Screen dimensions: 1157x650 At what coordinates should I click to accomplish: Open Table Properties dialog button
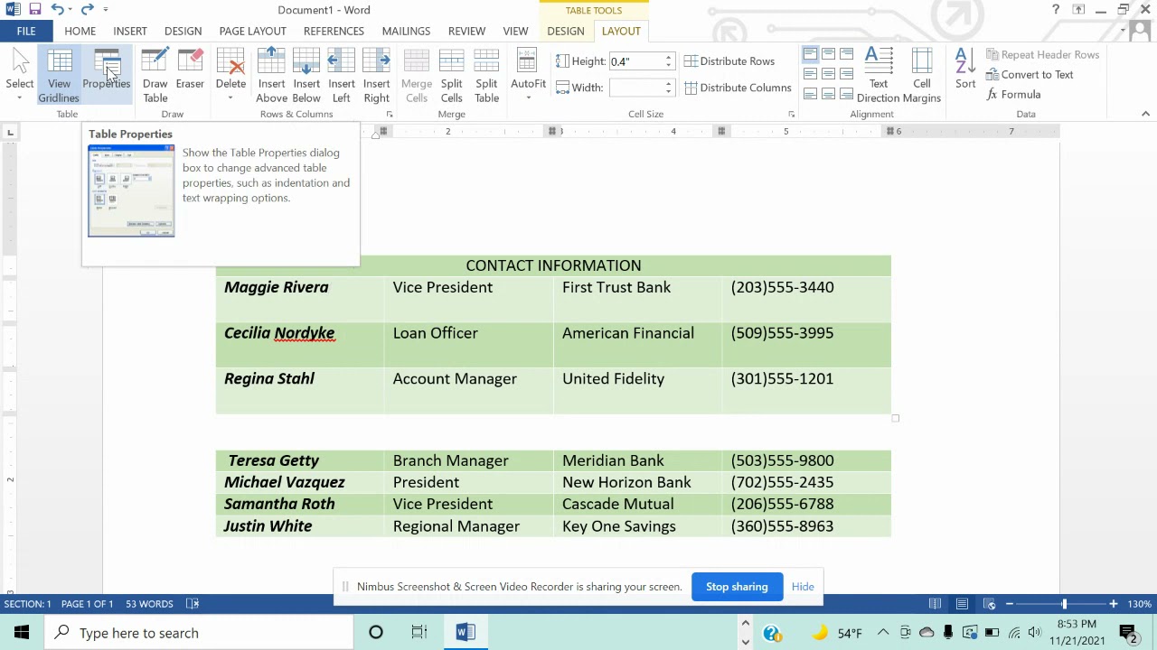pos(107,70)
